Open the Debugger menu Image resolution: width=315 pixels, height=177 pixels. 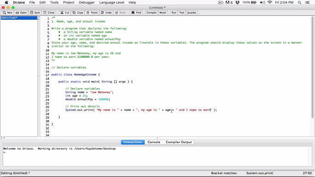point(87,2)
